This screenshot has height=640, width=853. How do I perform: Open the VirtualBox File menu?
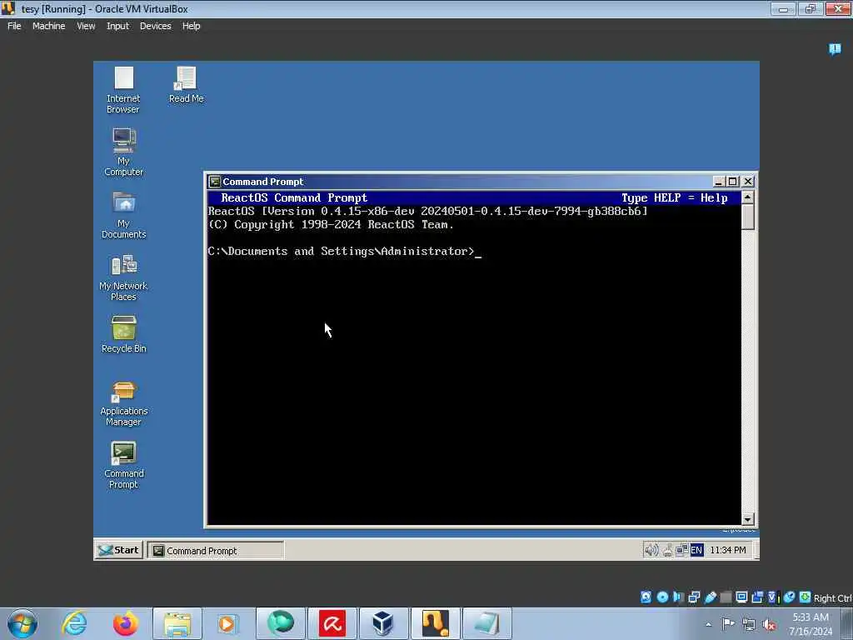(14, 26)
